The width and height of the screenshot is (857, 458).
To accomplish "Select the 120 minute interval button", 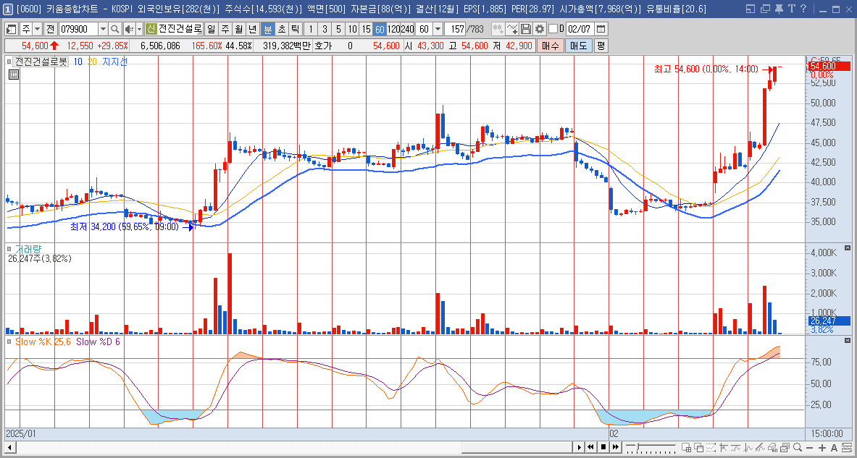I will pos(393,29).
